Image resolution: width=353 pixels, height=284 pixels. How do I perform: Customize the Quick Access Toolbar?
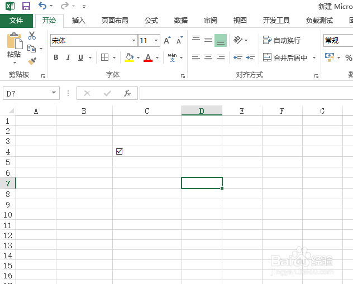click(x=84, y=7)
